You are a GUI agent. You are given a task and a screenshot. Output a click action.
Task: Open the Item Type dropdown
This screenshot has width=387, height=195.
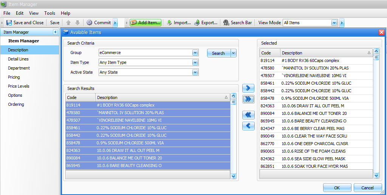tap(195, 62)
